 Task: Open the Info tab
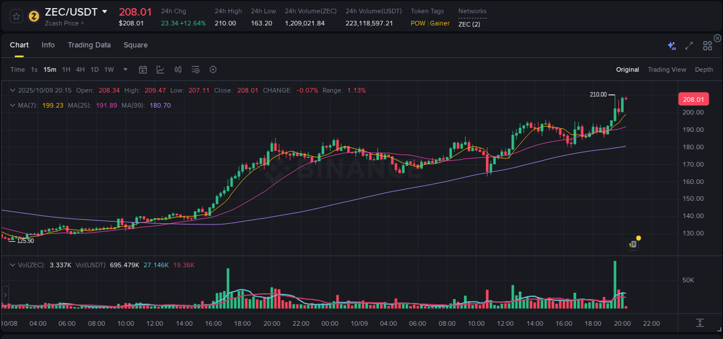pos(48,45)
